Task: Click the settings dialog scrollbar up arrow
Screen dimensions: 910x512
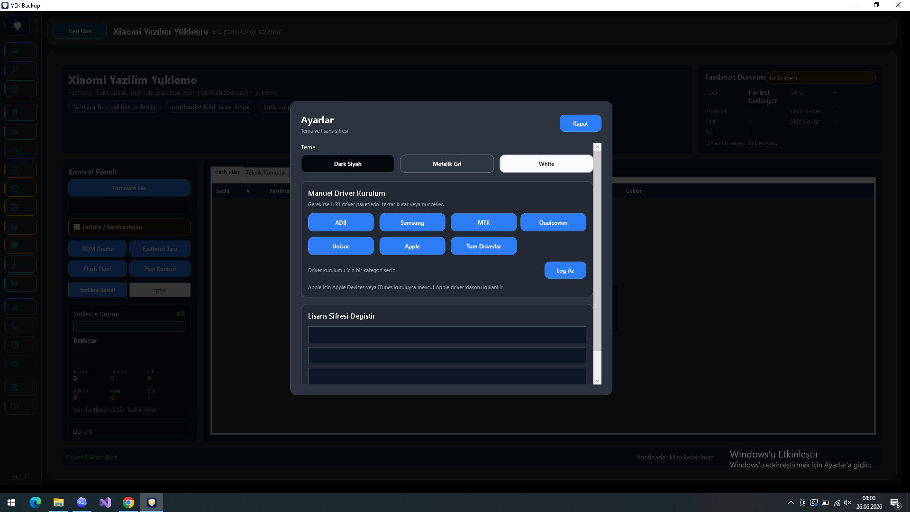Action: point(597,147)
